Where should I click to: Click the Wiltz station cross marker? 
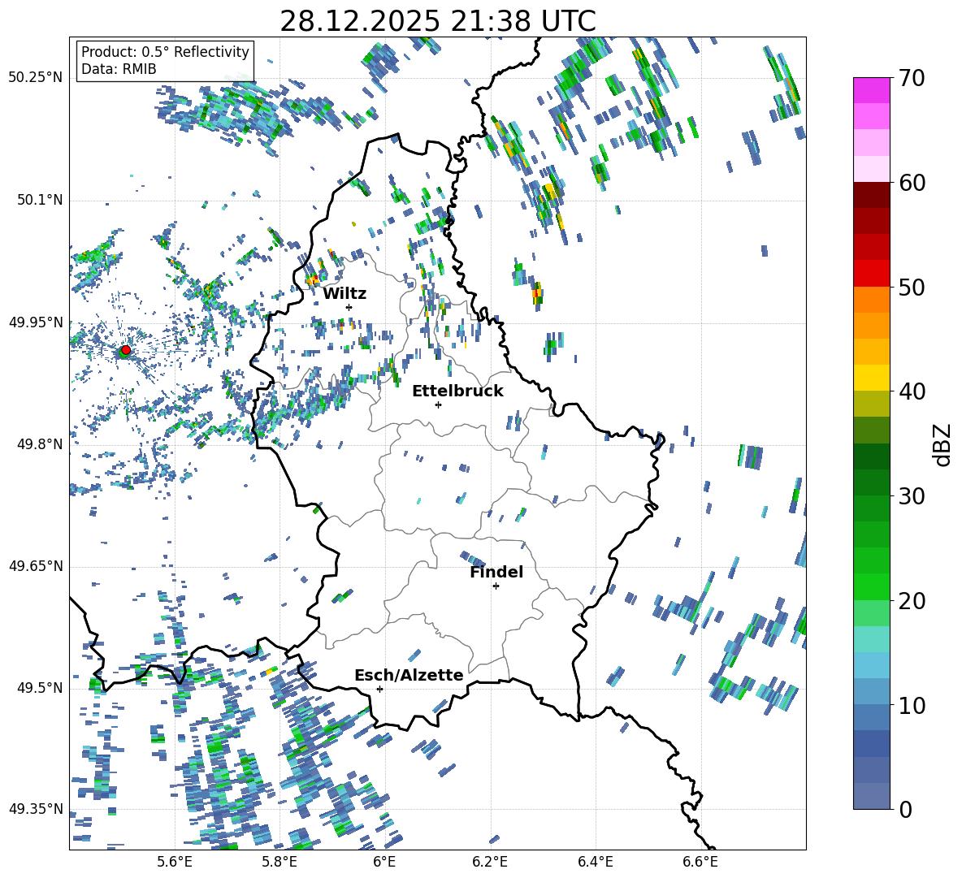click(x=349, y=307)
